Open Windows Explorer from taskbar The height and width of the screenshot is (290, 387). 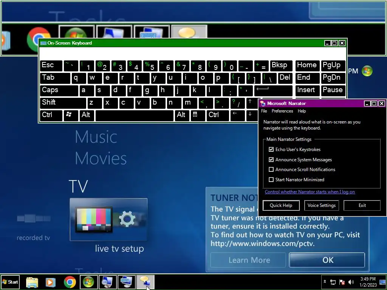(x=32, y=282)
